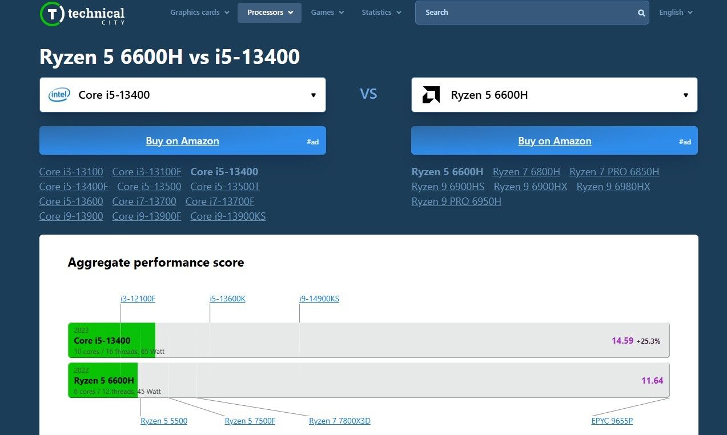The width and height of the screenshot is (727, 435).
Task: Open the Core i5-13600 link
Action: [x=71, y=202]
